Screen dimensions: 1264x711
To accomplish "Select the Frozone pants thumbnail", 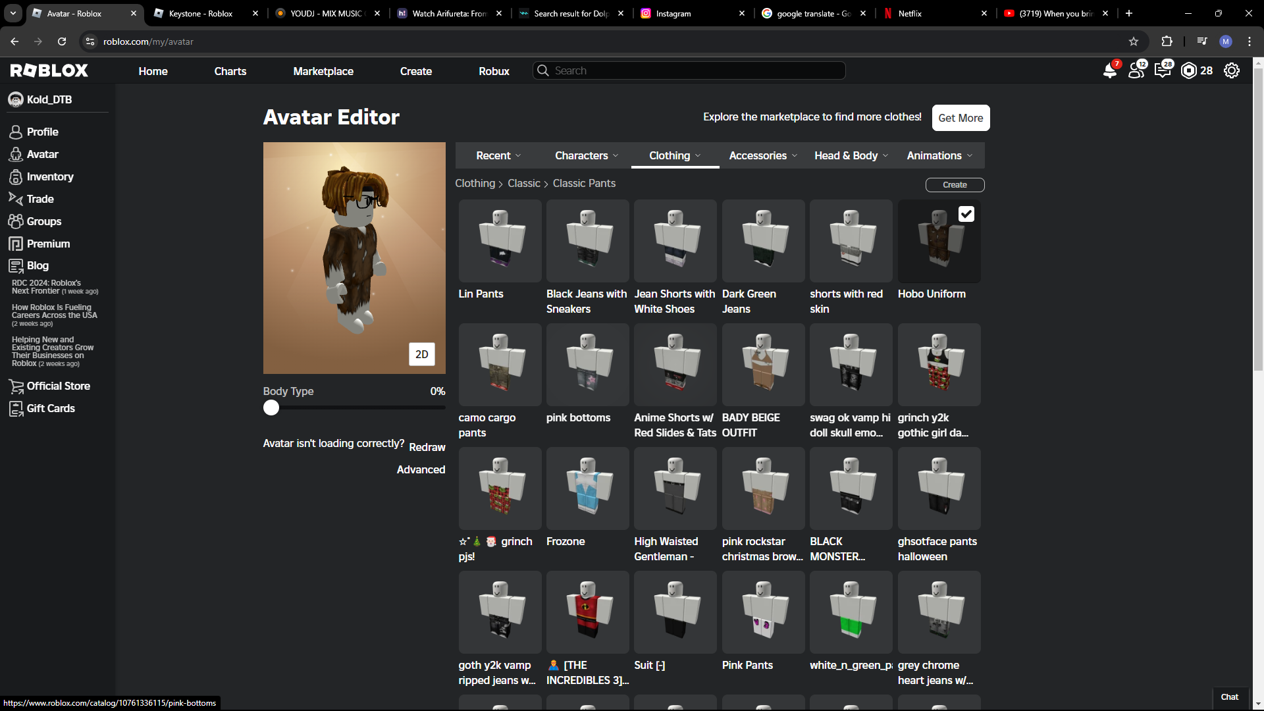I will click(x=588, y=488).
